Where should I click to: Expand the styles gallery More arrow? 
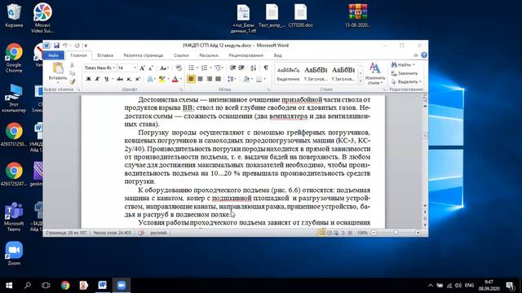tap(361, 81)
